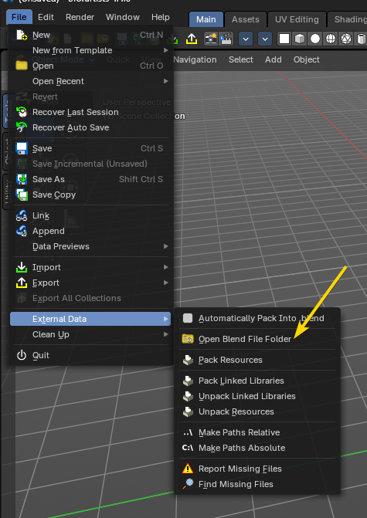
Task: Expand Open Recent submenu
Action: [90, 81]
